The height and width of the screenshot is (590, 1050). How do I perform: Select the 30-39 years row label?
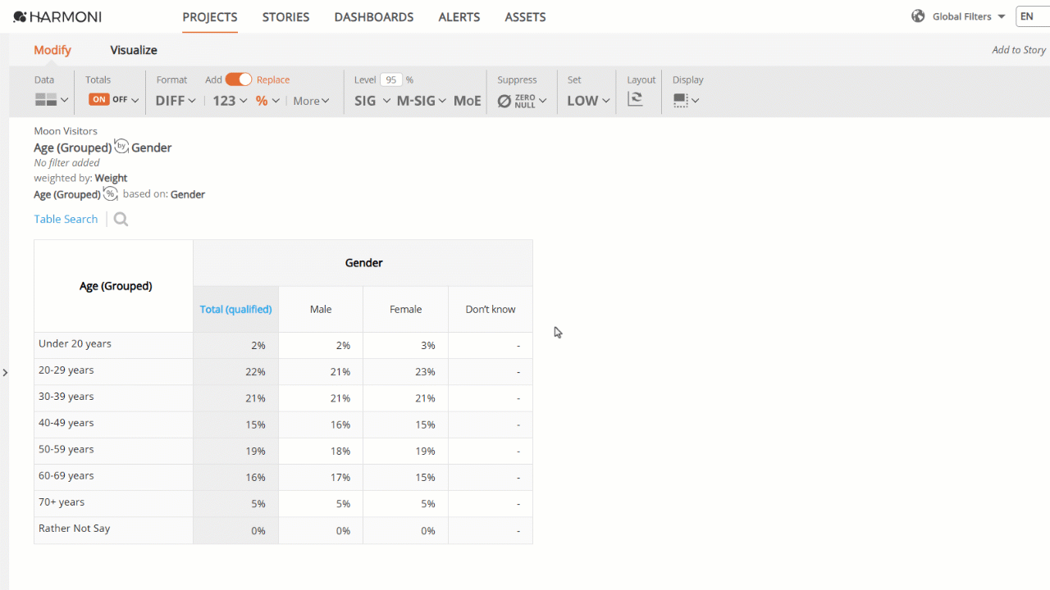pos(66,397)
